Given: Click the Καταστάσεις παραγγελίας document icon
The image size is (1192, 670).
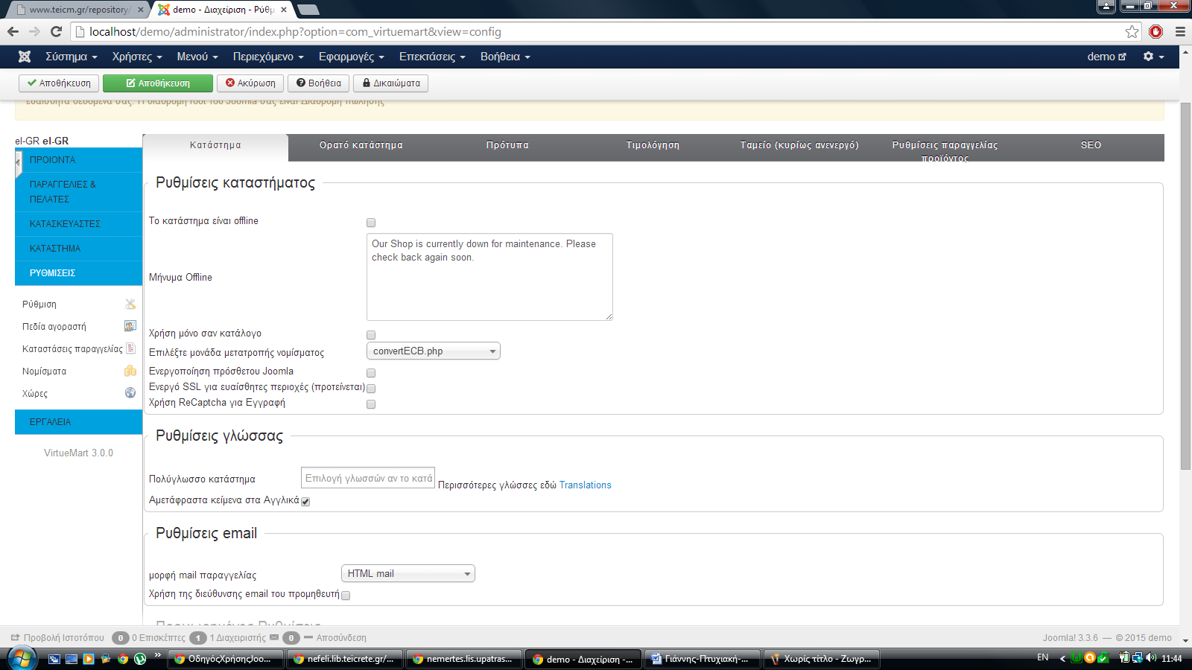Looking at the screenshot, I should pyautogui.click(x=130, y=348).
